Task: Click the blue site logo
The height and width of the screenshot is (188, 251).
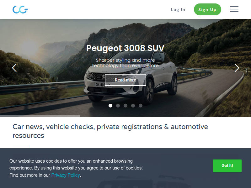Action: click(x=20, y=9)
